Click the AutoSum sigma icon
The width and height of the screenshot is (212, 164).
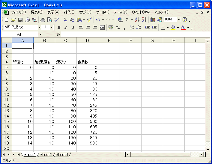[127, 20]
